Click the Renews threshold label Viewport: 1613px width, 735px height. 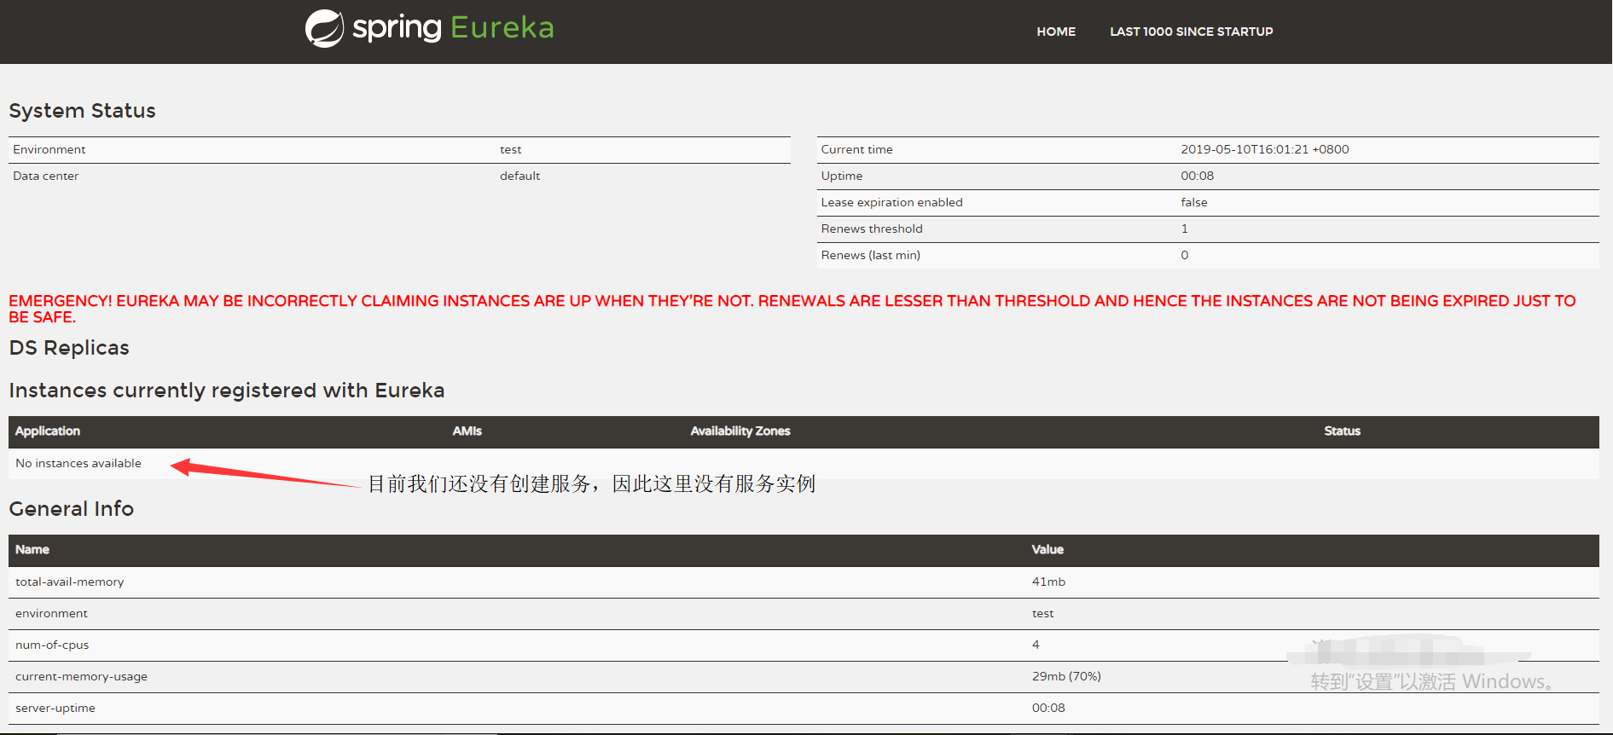point(871,229)
